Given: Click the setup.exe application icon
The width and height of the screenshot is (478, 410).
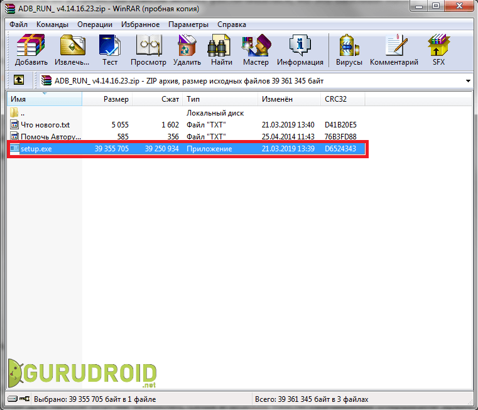Looking at the screenshot, I should coord(14,148).
